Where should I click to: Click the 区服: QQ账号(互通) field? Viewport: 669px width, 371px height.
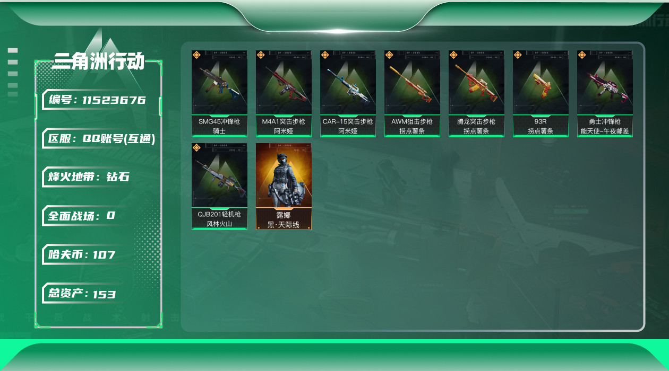coord(100,139)
